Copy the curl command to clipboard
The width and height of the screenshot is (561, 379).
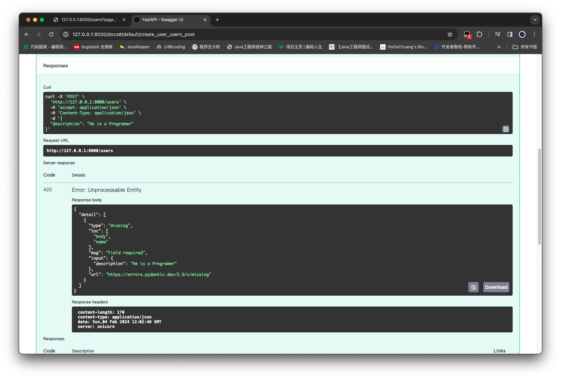click(x=506, y=129)
